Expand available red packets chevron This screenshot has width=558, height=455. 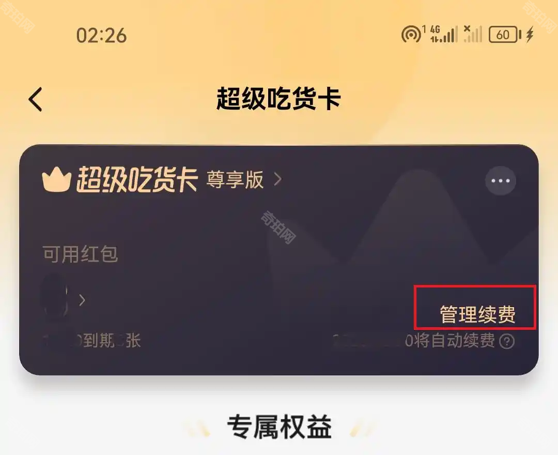point(82,300)
